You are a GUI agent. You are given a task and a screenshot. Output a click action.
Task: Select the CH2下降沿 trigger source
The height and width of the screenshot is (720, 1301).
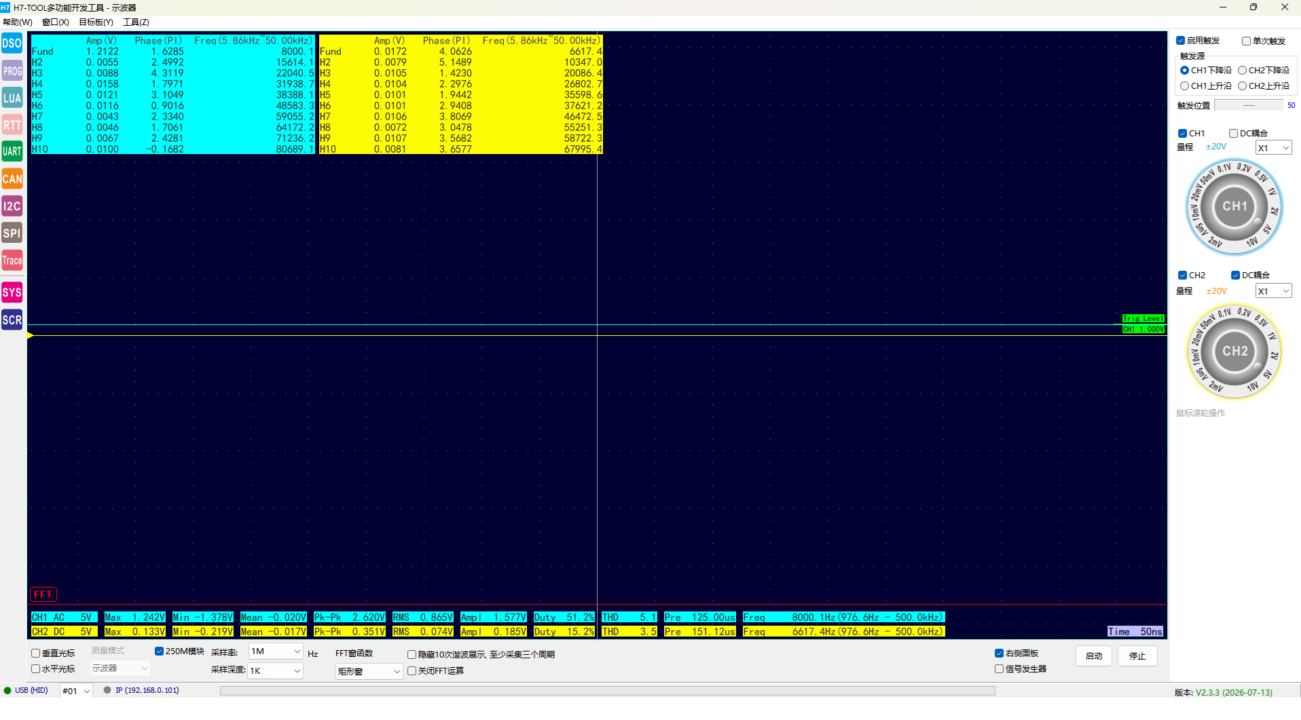[x=1264, y=71]
